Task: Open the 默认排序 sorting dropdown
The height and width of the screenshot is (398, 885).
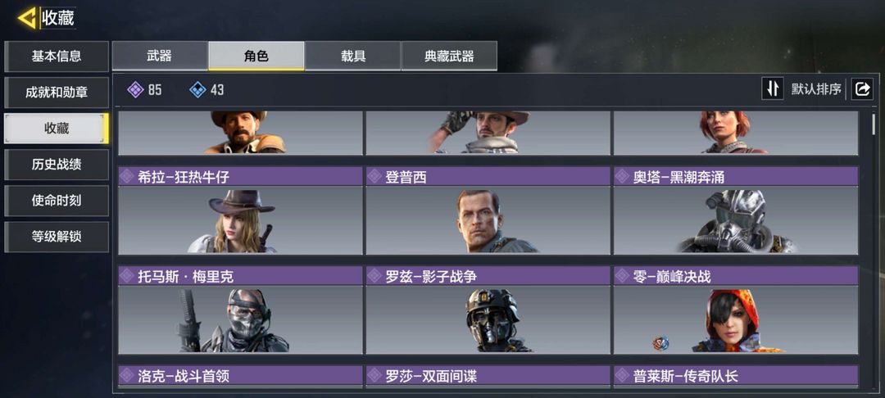Action: click(815, 89)
